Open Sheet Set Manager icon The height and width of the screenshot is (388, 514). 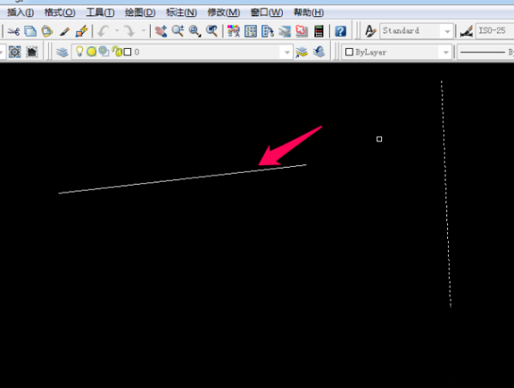point(284,32)
